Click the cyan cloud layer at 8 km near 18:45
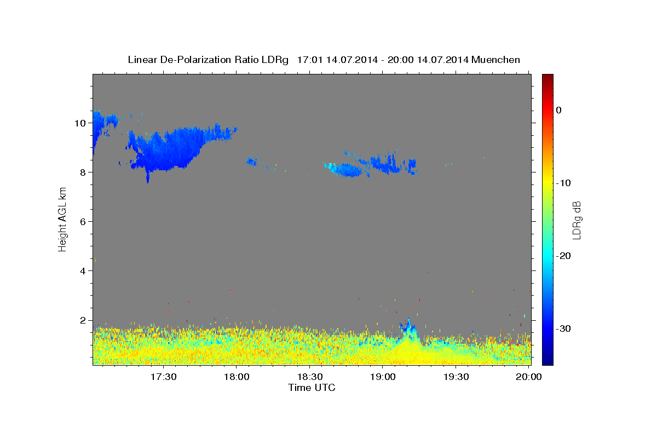Screen dimensions: 657x438 click(346, 170)
